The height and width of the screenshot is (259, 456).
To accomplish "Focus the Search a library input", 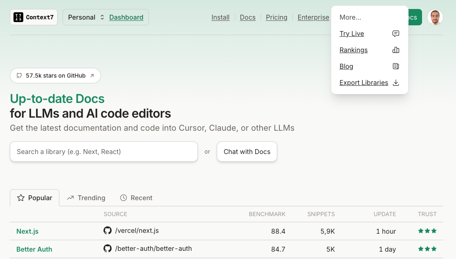I will [x=104, y=152].
